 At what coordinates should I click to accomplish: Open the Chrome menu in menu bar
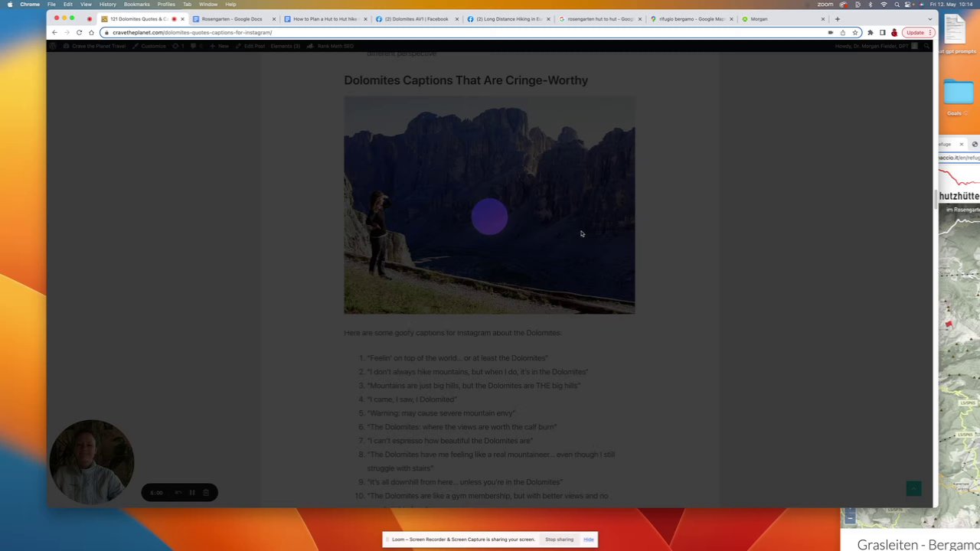[x=30, y=4]
